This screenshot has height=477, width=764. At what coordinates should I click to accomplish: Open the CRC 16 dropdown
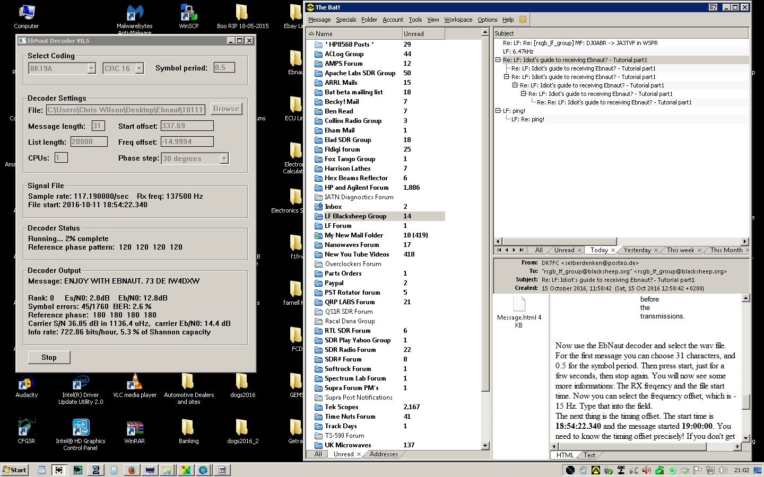coord(139,68)
